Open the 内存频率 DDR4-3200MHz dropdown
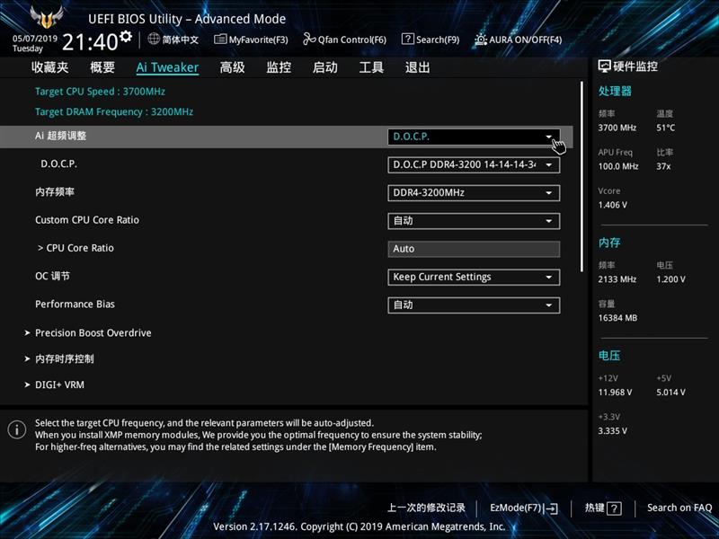719x539 pixels. pos(474,192)
